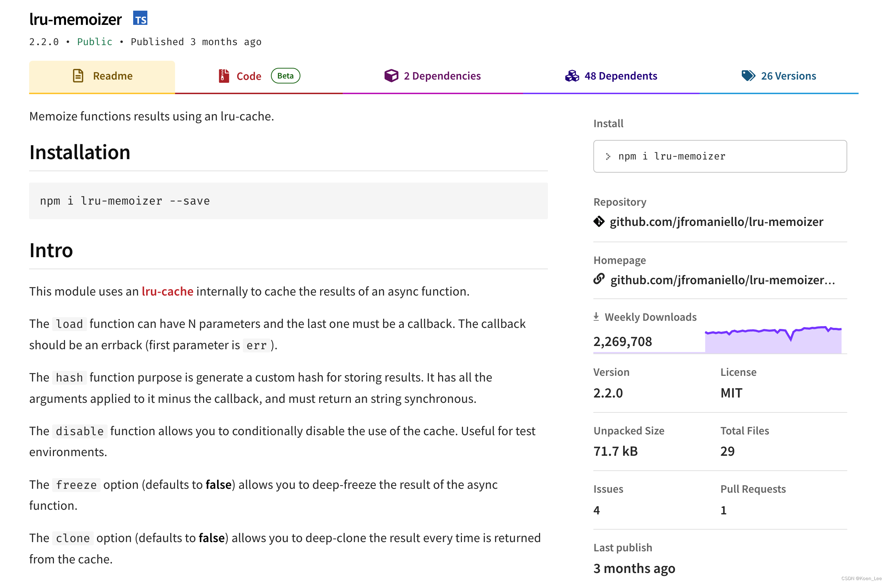
Task: Open the github.com repository link
Action: (x=716, y=222)
